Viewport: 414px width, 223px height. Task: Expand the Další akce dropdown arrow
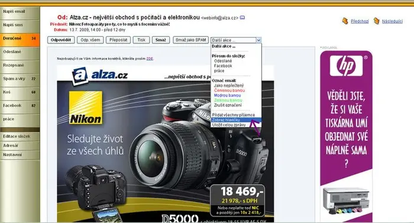point(259,40)
